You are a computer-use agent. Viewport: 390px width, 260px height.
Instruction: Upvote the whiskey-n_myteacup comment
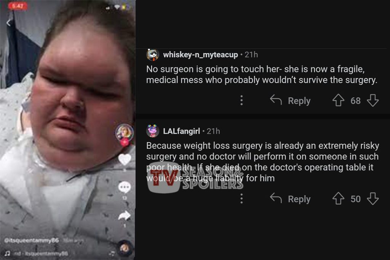tap(338, 100)
